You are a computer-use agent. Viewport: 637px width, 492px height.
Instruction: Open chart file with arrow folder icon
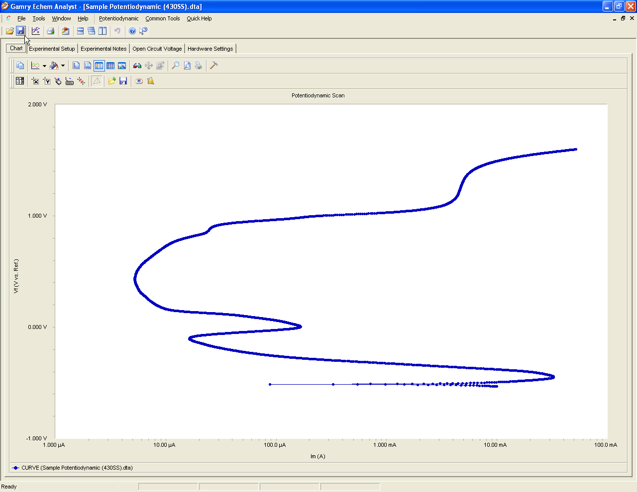point(111,81)
